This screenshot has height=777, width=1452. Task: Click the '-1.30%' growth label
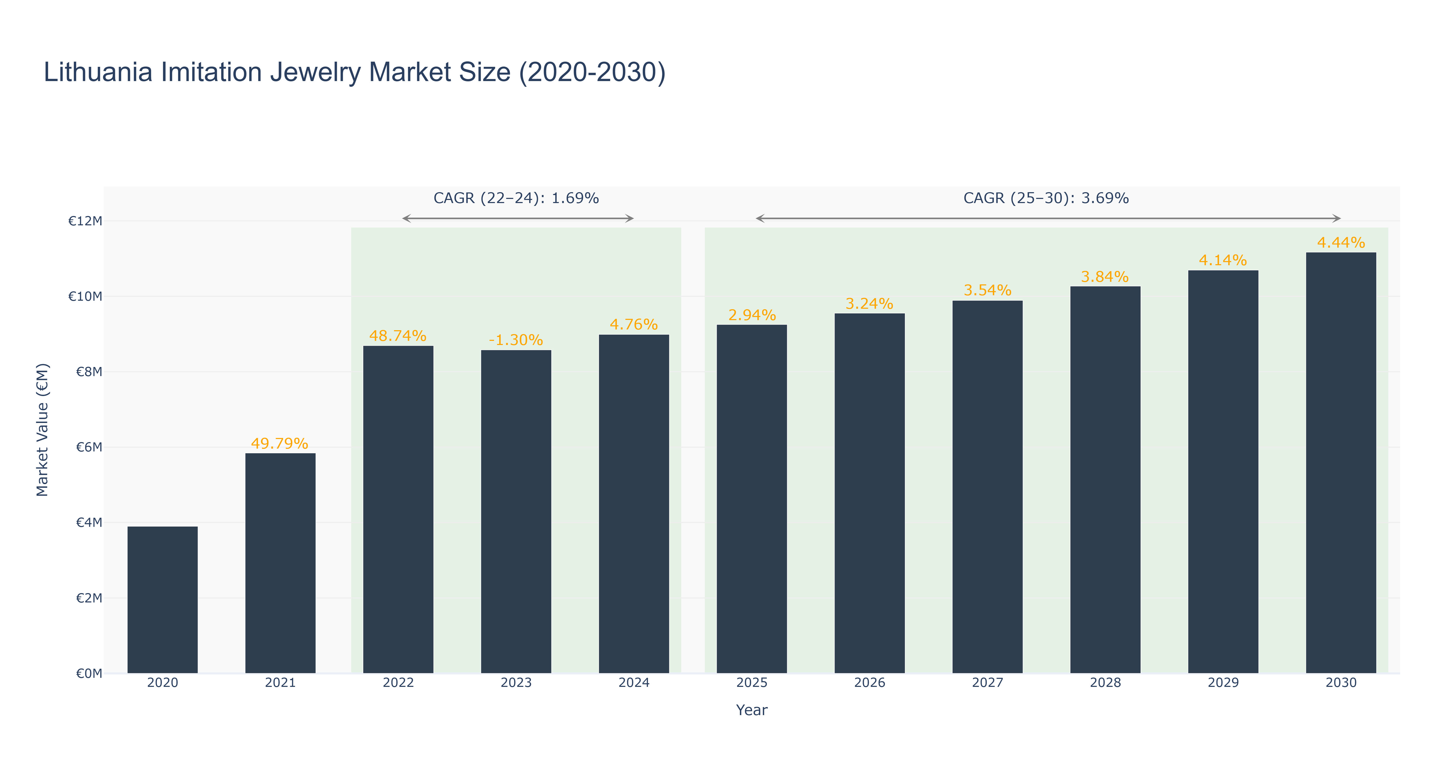(x=516, y=340)
